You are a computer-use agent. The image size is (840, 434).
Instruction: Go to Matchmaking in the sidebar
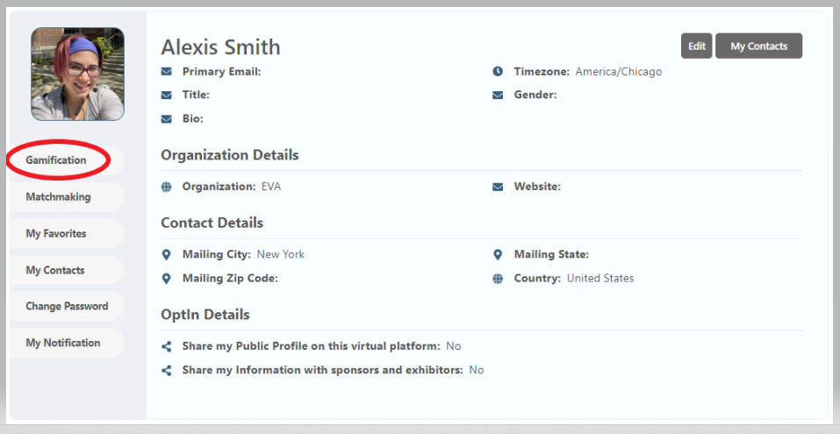pos(58,197)
